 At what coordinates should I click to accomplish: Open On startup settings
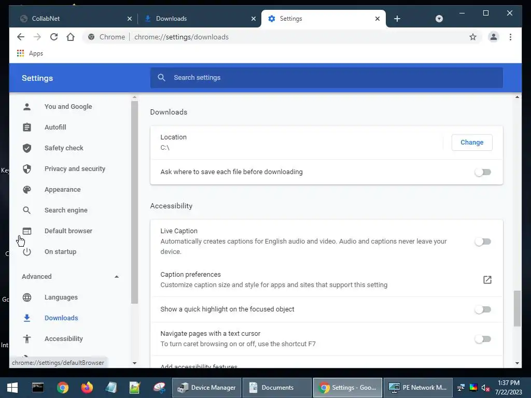tap(60, 251)
